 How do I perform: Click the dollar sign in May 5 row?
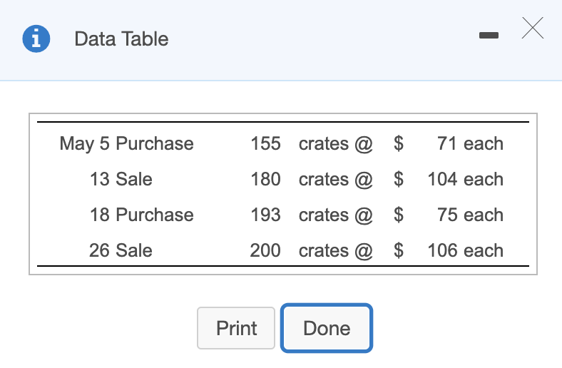pyautogui.click(x=399, y=143)
